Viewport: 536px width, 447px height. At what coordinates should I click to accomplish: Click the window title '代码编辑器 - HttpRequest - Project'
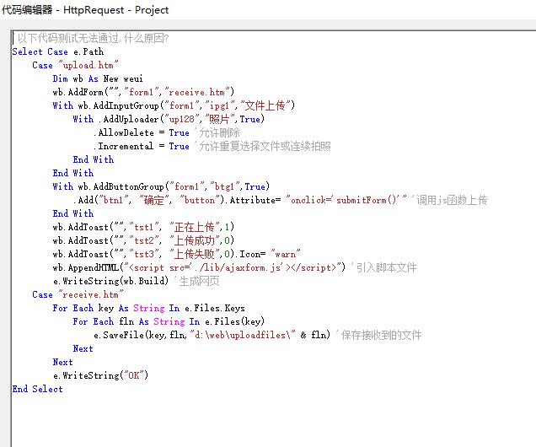(85, 9)
